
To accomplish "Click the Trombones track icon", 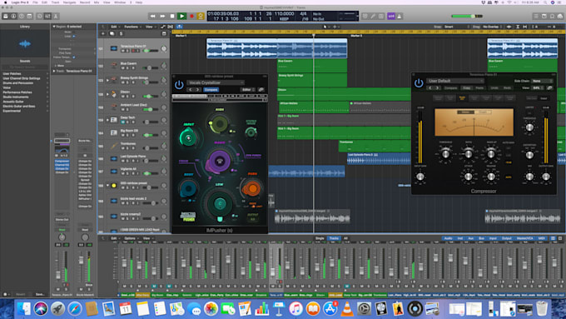I will 114,146.
